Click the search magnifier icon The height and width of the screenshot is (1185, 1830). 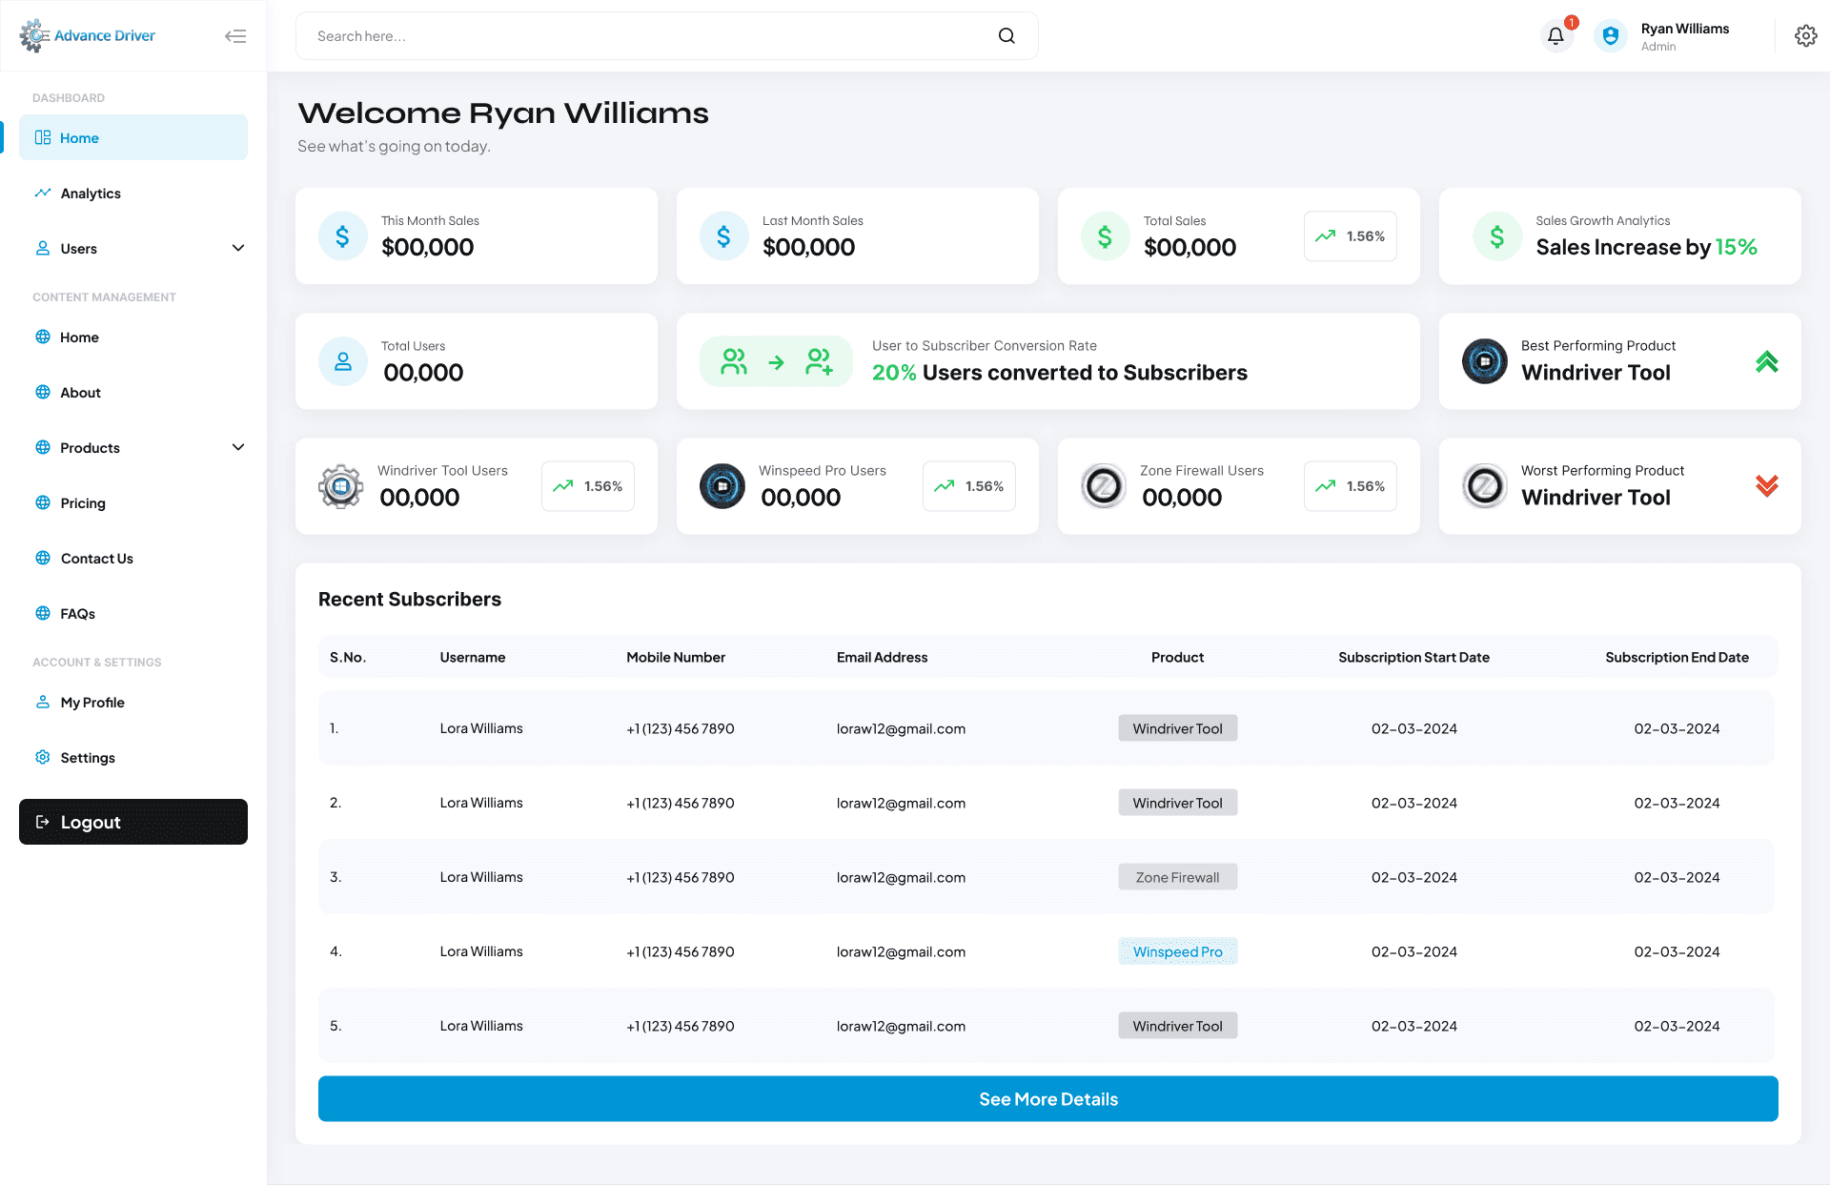pyautogui.click(x=1006, y=36)
